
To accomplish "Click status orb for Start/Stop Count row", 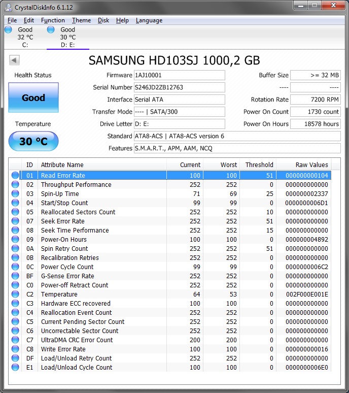I will pos(15,203).
